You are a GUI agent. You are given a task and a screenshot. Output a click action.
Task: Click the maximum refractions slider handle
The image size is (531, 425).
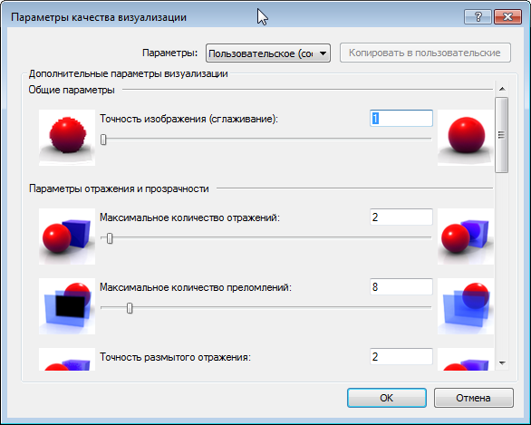[x=130, y=308]
